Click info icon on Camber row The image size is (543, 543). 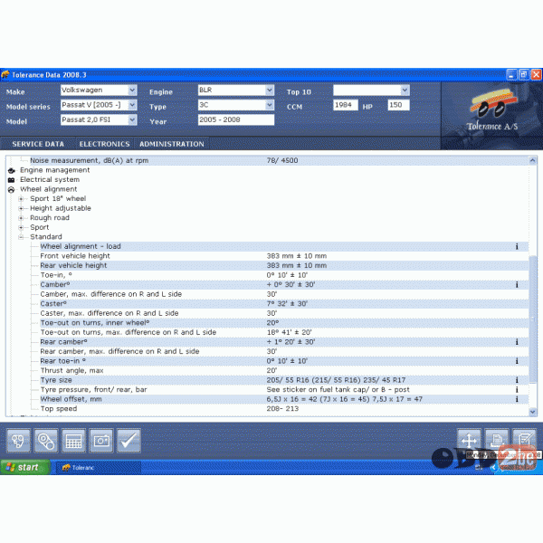tap(517, 285)
